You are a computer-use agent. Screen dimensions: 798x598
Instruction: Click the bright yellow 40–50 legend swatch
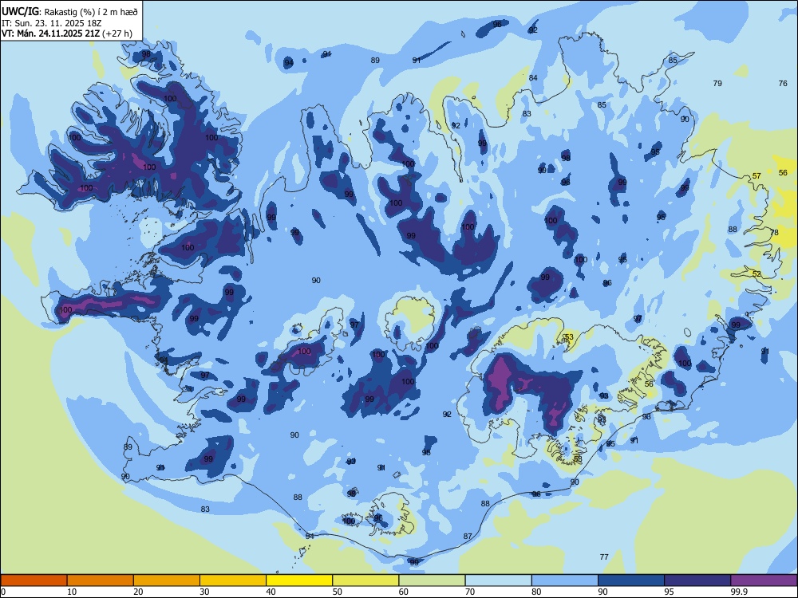pos(299,580)
